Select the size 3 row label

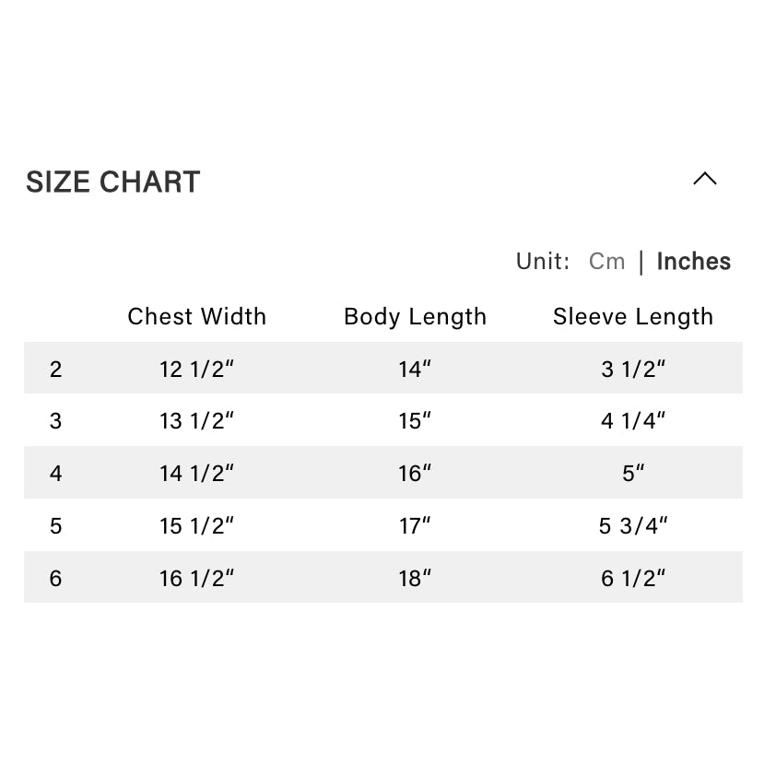click(x=56, y=421)
